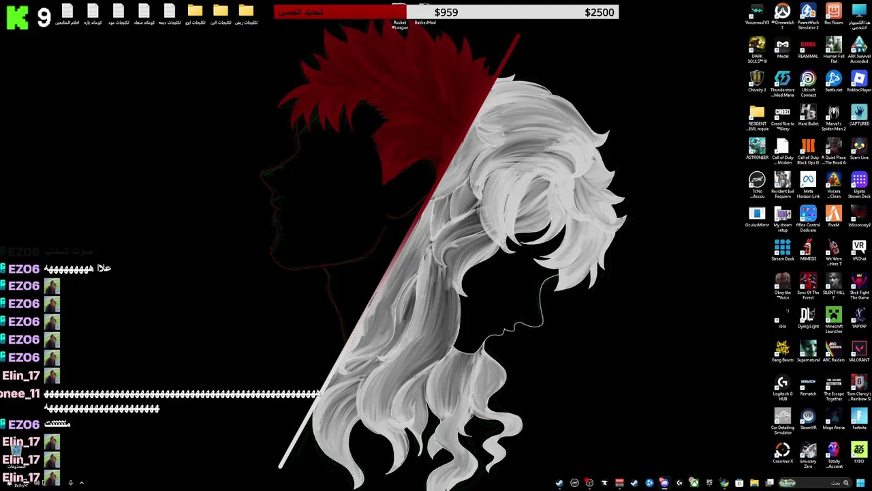Select the Stream Dock icon
This screenshot has width=872, height=491.
coord(782,251)
